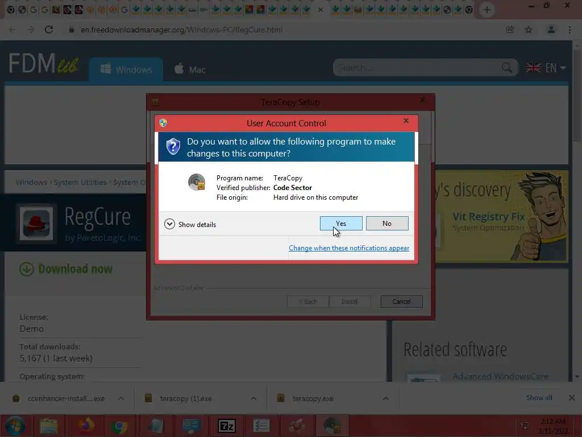The width and height of the screenshot is (582, 437).
Task: Click Download now for RegCure
Action: pyautogui.click(x=66, y=269)
